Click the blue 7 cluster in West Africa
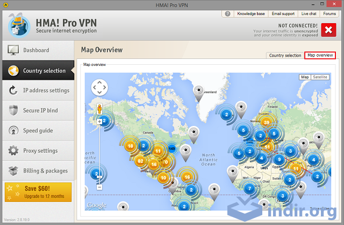This screenshot has width=344, height=225. point(249,189)
